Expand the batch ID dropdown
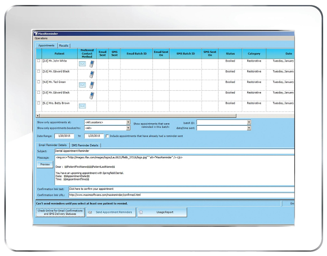327x256 pixels. (x=249, y=122)
